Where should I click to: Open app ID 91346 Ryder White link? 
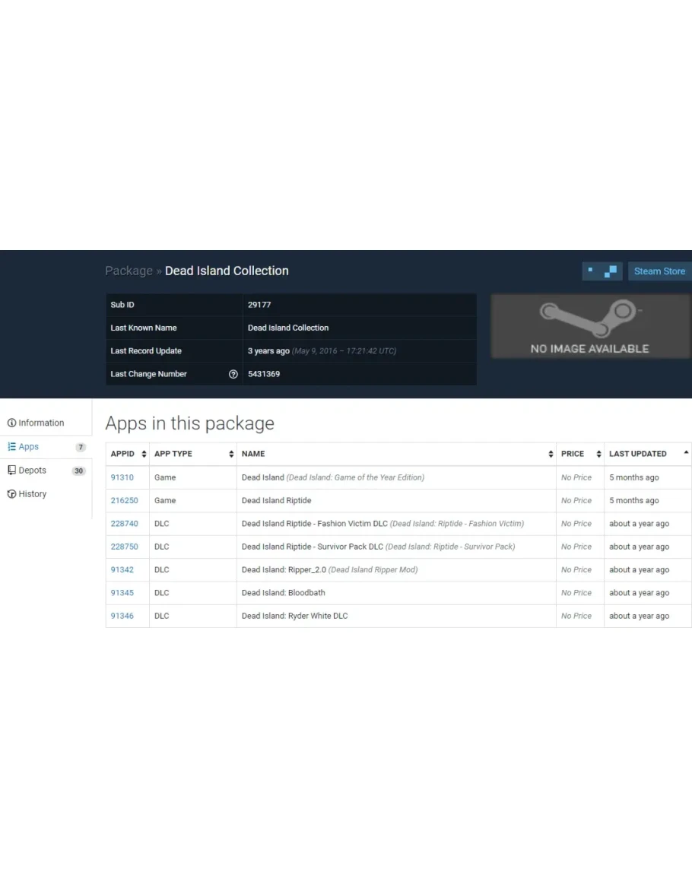click(x=122, y=616)
